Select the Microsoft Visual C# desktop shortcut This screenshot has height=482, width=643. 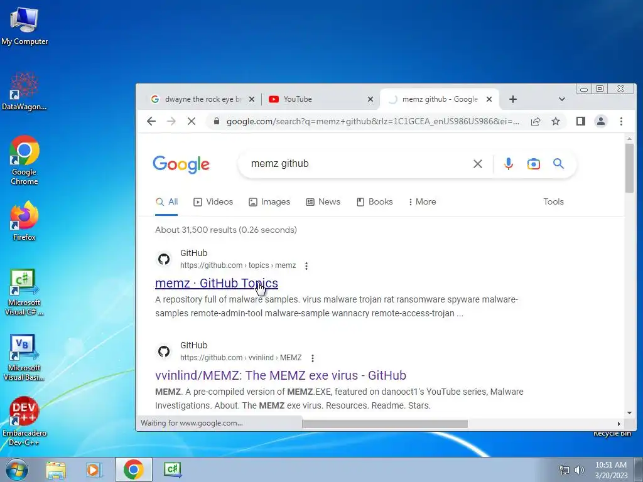pos(24,292)
